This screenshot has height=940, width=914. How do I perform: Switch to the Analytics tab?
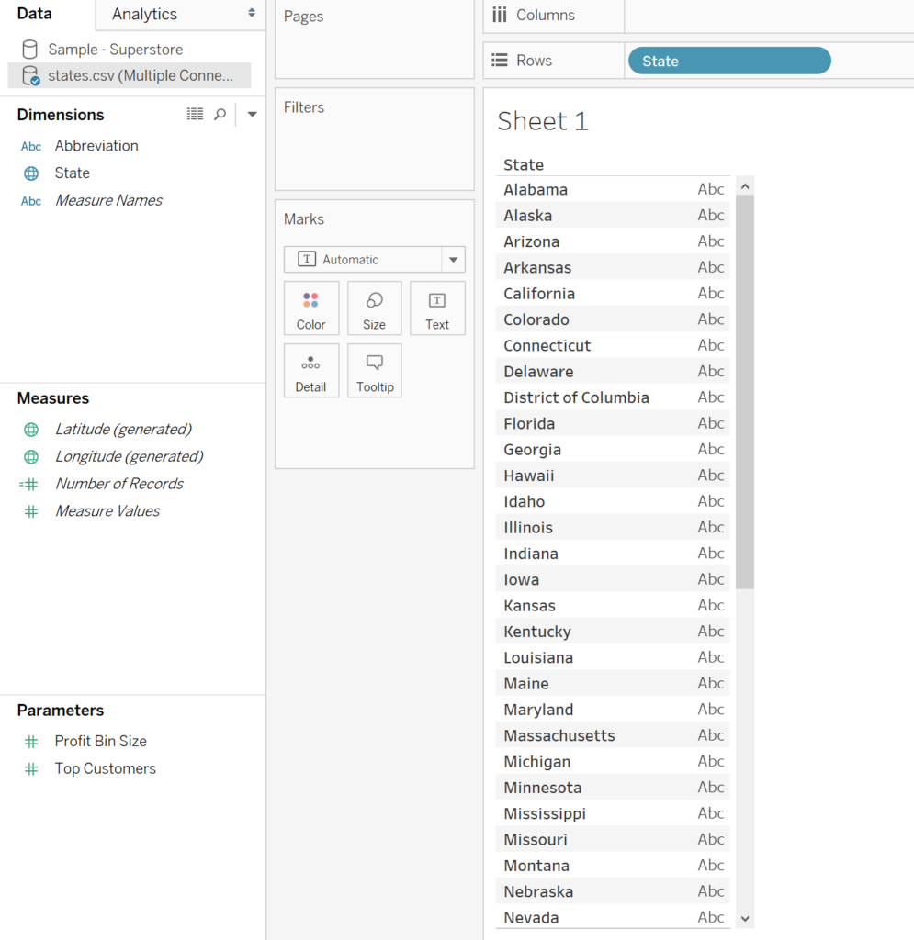click(x=144, y=14)
